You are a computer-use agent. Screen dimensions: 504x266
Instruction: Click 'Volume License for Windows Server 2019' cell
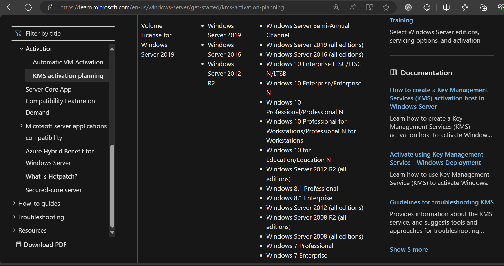tap(158, 40)
